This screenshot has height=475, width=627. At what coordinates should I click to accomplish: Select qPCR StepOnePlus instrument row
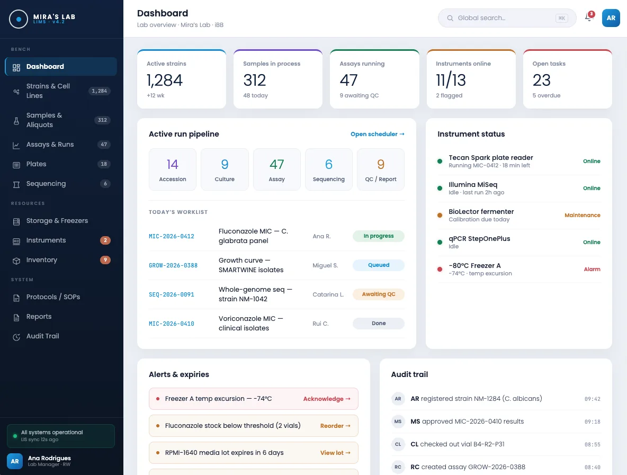[x=519, y=243]
